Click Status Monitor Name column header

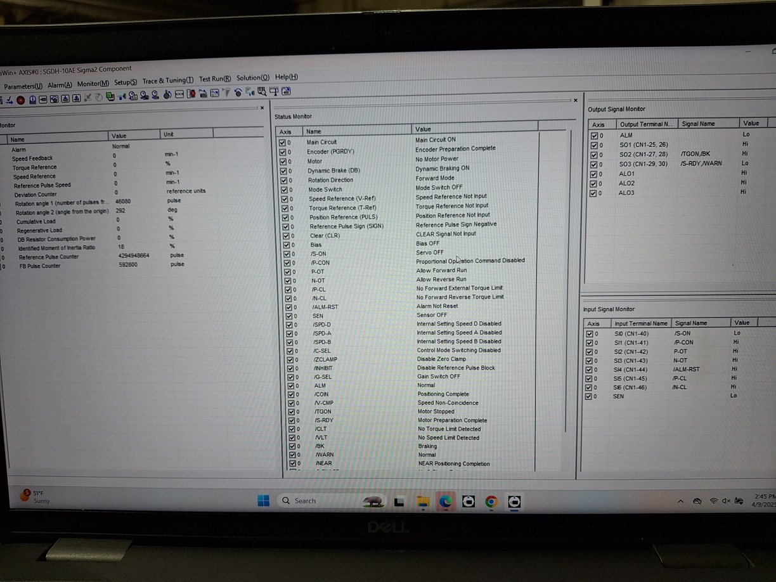pos(358,131)
